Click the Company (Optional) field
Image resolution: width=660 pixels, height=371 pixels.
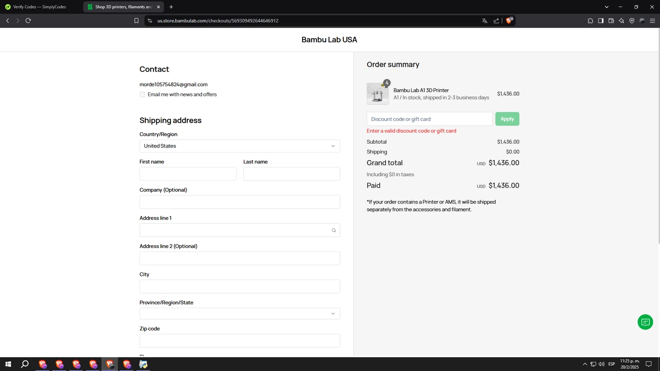click(240, 202)
